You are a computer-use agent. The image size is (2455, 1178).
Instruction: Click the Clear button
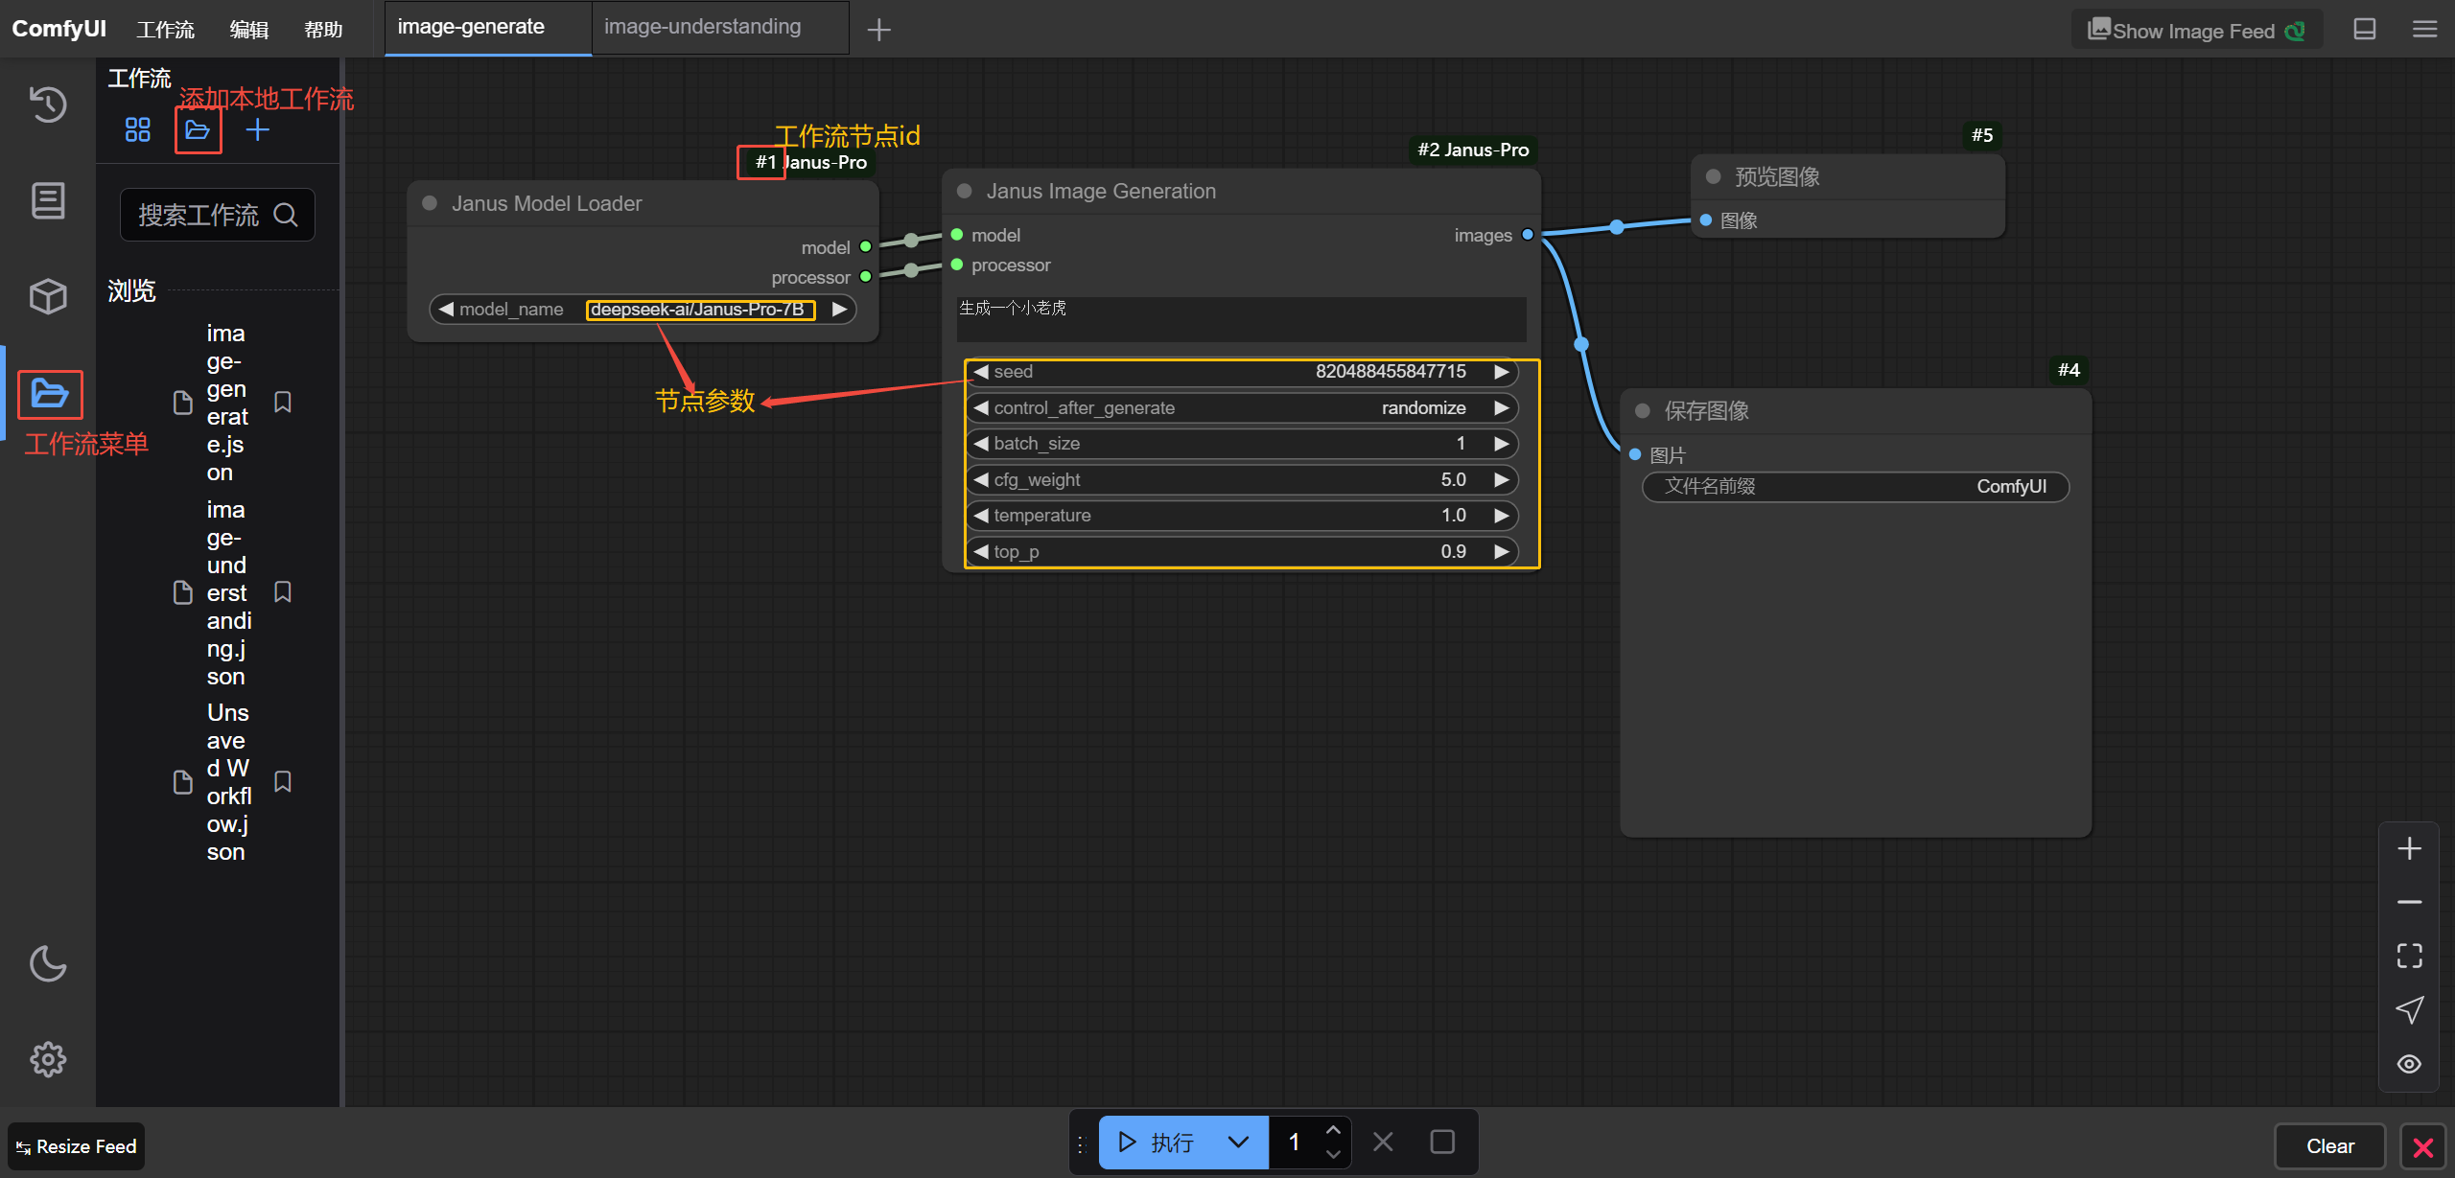(x=2329, y=1146)
